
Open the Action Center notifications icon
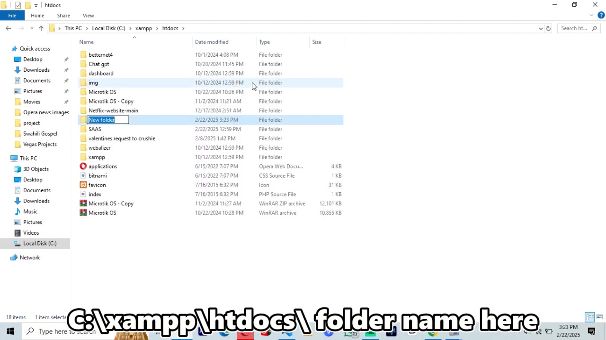click(592, 331)
